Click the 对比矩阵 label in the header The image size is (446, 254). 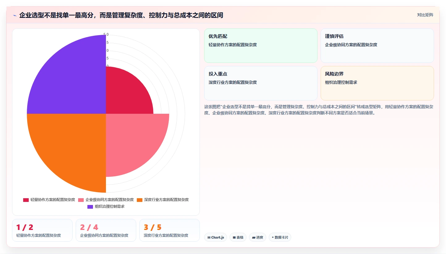pyautogui.click(x=425, y=15)
